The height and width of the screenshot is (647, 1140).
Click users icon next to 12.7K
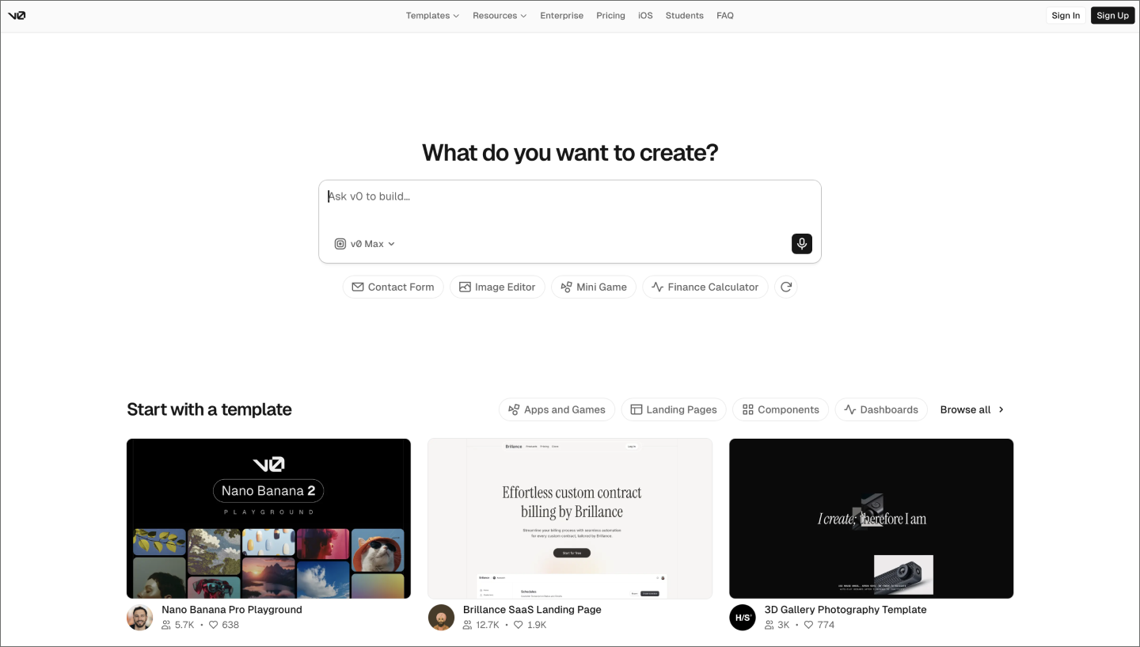pos(468,625)
